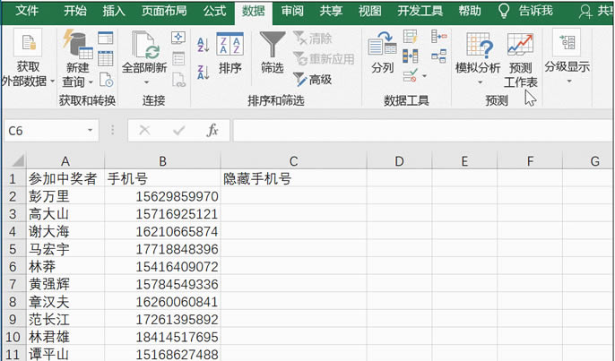Select column B header
Viewport: 615px width, 361px height.
tap(162, 160)
